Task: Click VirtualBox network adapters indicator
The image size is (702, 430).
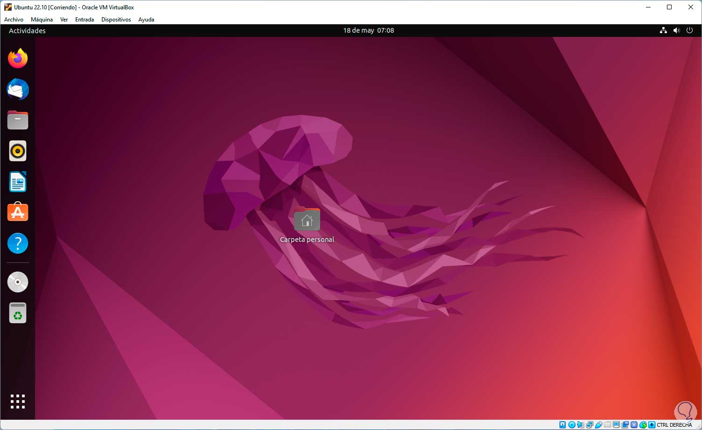Action: click(x=590, y=425)
